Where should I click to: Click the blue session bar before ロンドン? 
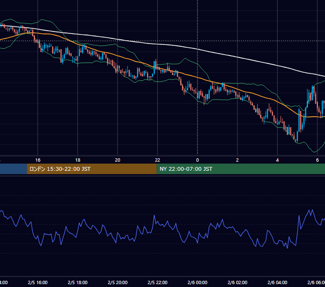click(13, 169)
